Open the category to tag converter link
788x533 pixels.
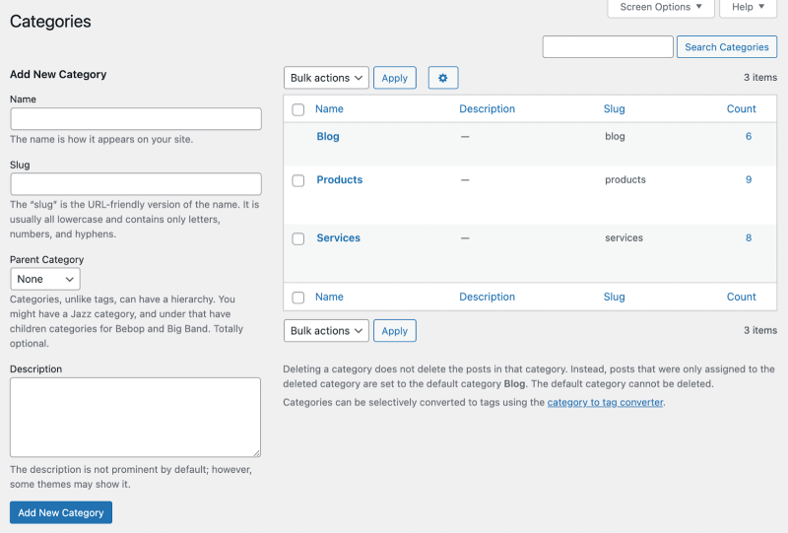pos(605,402)
